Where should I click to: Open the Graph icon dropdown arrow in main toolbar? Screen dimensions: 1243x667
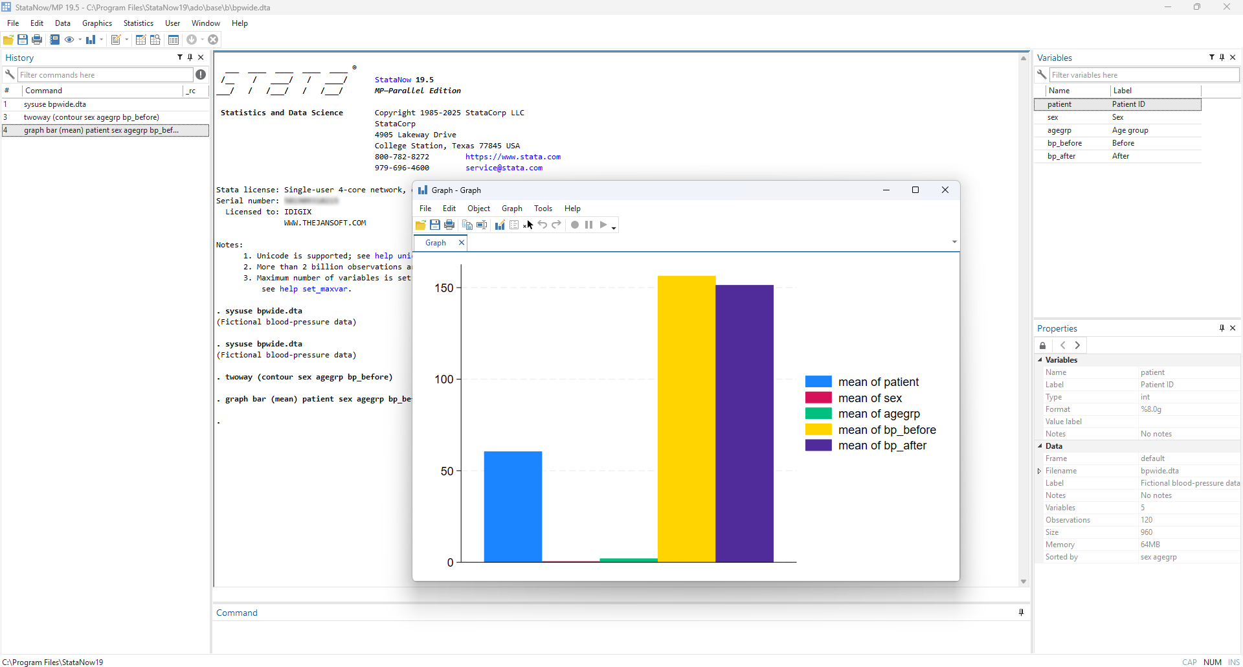click(102, 40)
